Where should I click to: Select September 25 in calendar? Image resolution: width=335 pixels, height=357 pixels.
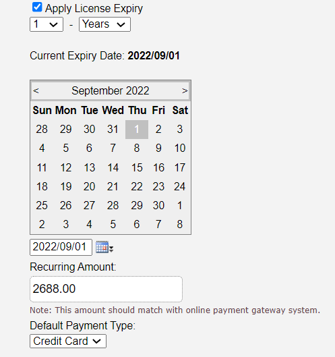click(x=42, y=205)
